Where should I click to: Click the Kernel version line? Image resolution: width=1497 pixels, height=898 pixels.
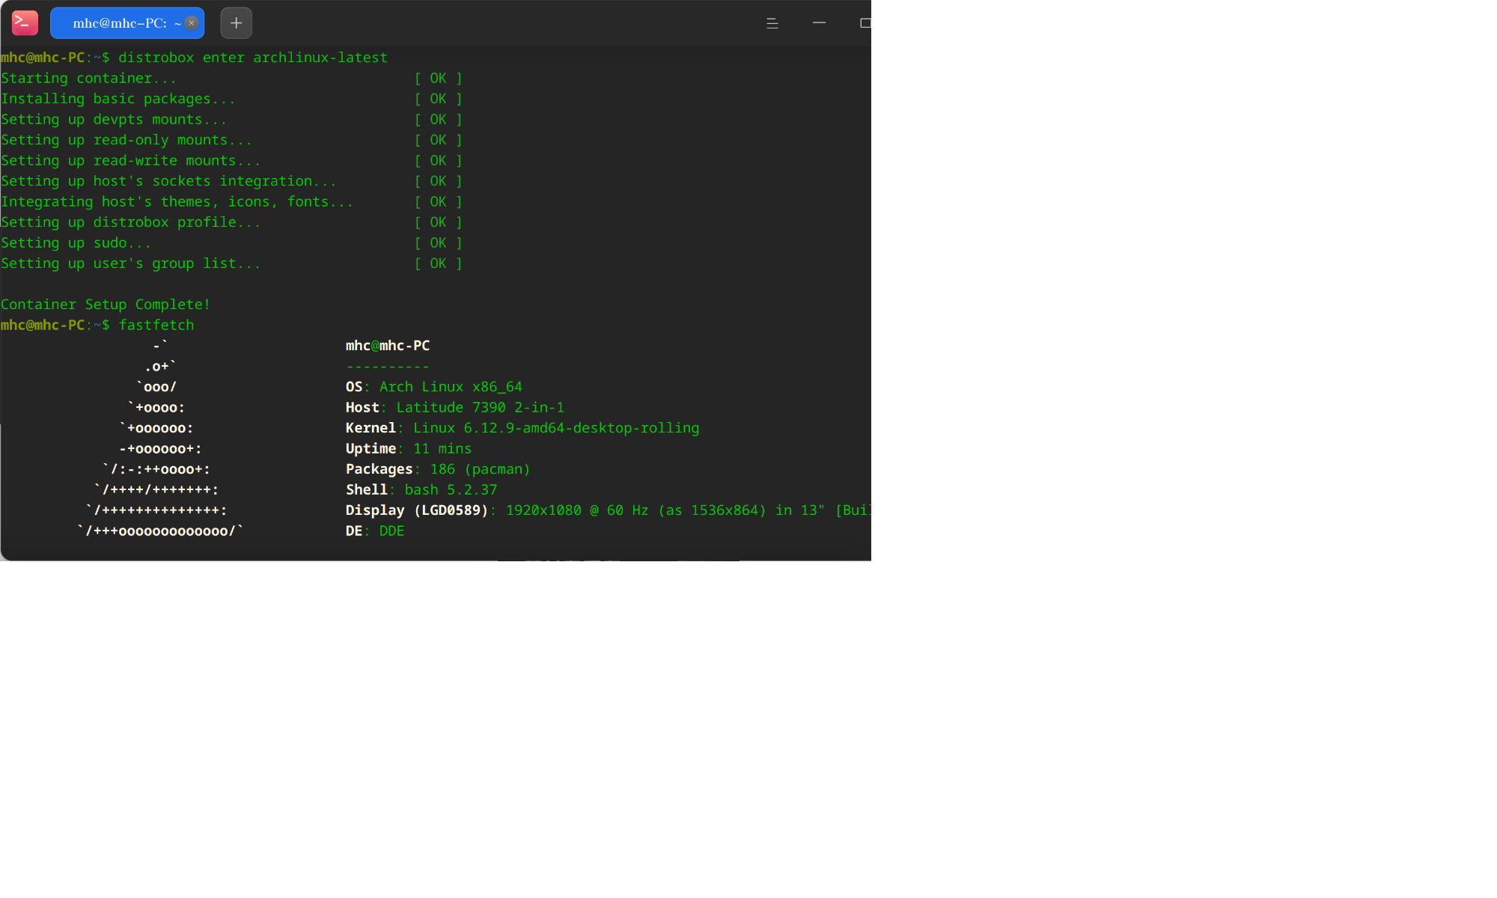click(x=522, y=428)
